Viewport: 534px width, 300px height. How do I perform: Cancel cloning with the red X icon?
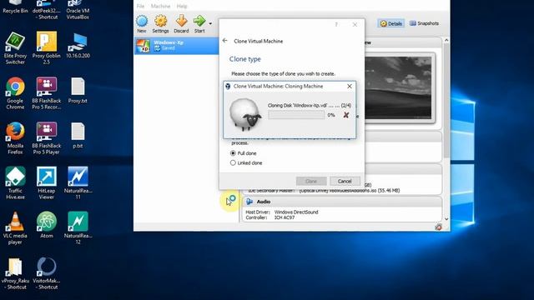point(346,115)
